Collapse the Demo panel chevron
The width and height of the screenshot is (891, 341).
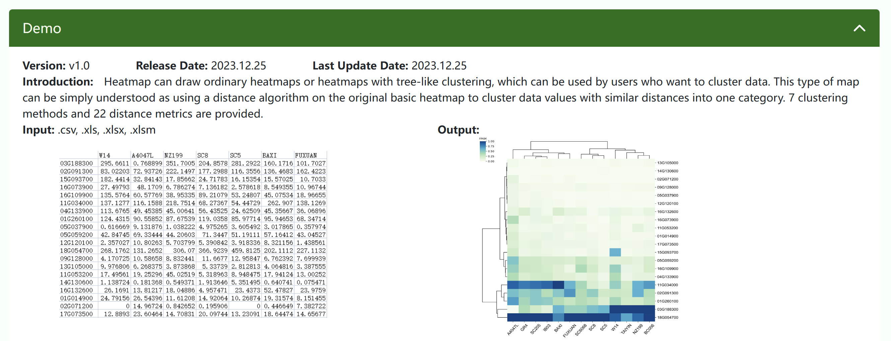[859, 28]
